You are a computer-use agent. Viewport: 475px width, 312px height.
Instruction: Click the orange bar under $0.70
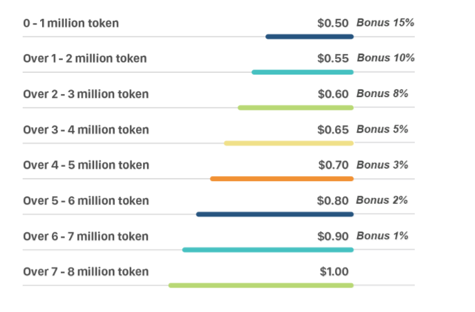coord(282,179)
